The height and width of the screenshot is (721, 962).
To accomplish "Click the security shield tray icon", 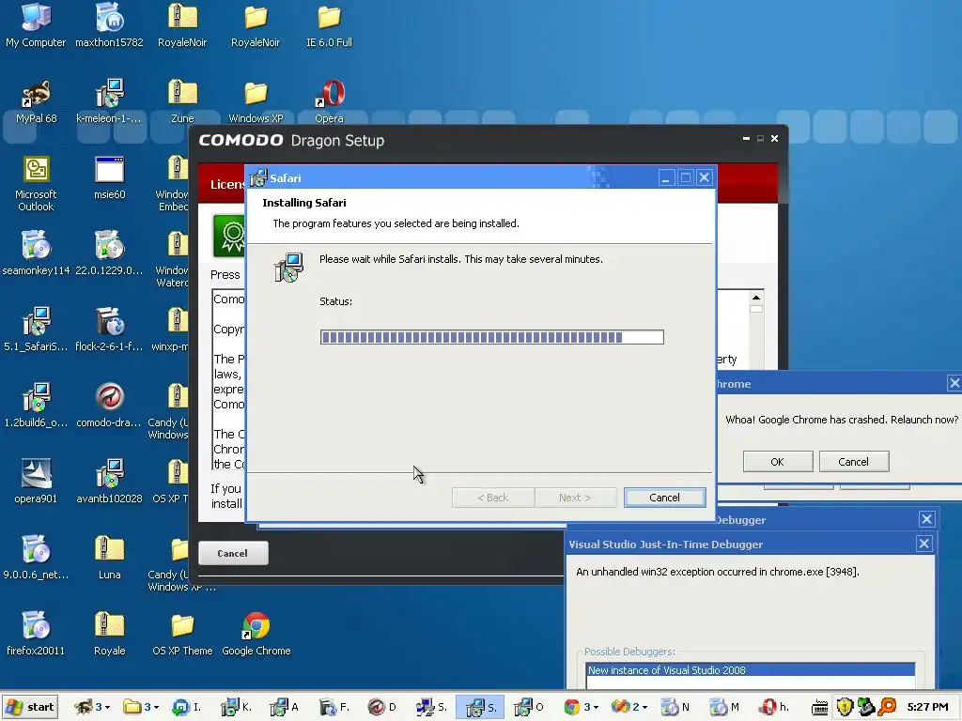I will click(845, 707).
